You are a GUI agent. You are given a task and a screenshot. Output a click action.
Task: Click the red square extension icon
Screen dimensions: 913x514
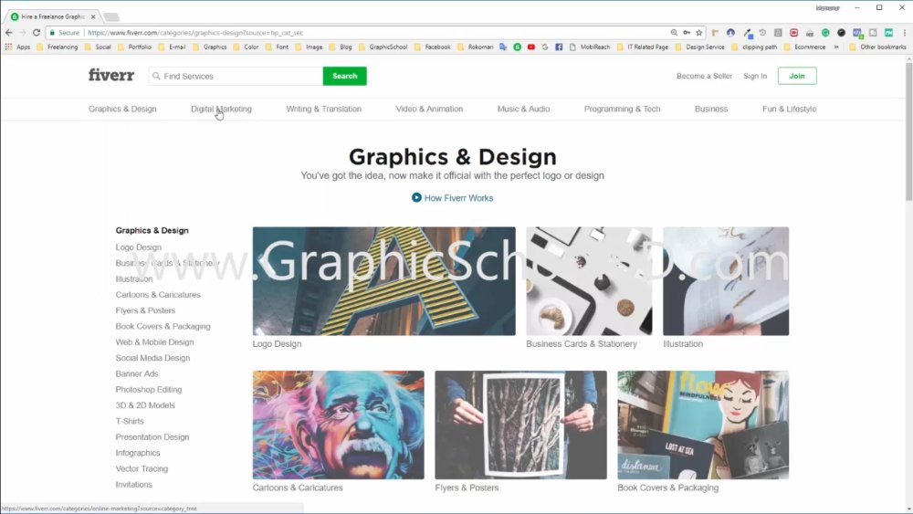[x=793, y=33]
